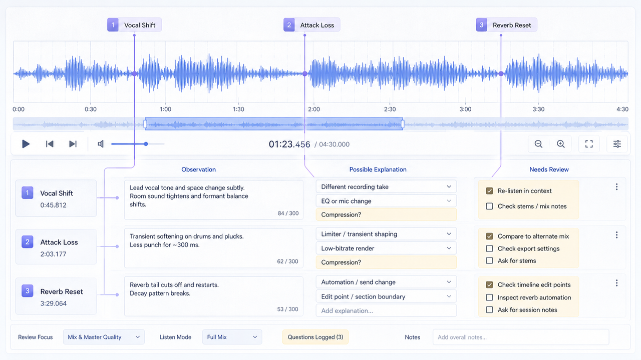641x360 pixels.
Task: Click the Questions Logged (3) button
Action: [x=315, y=337]
